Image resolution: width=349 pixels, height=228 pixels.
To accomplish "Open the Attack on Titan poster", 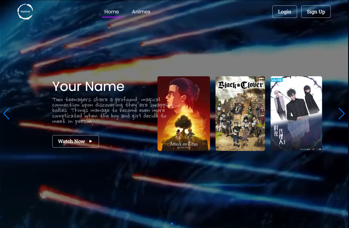I will click(x=184, y=114).
